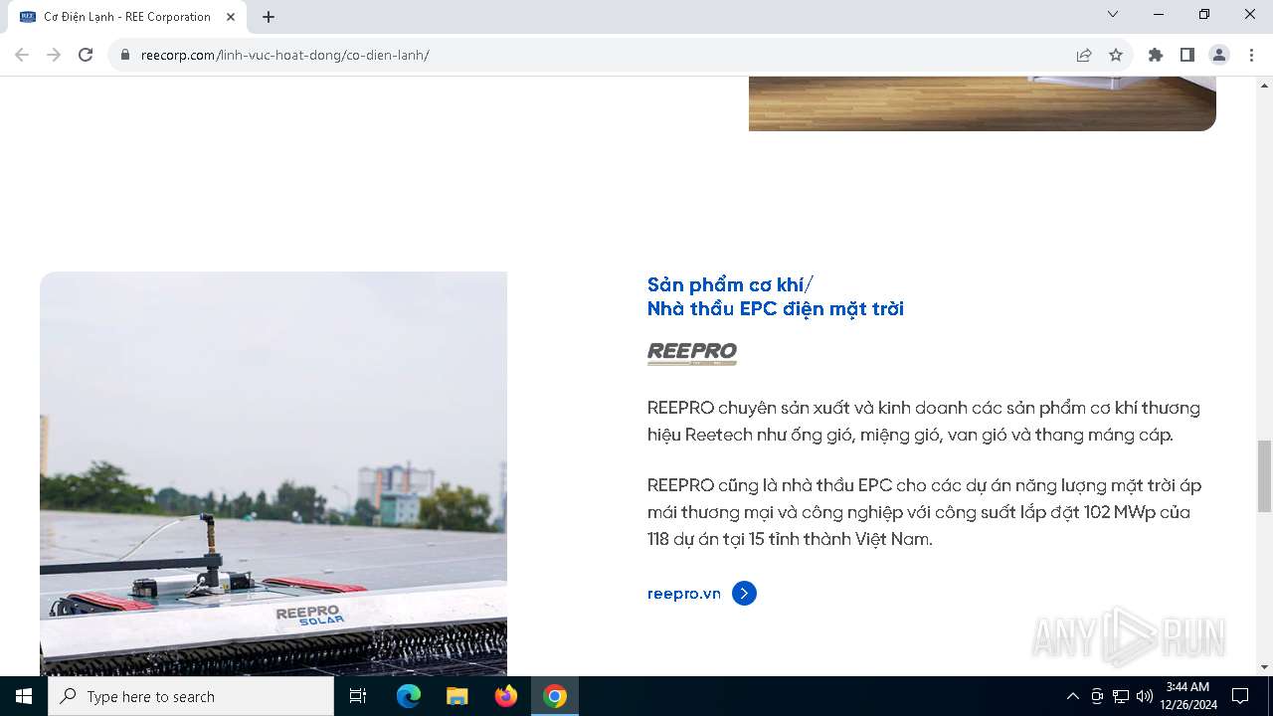Click scrollbar down arrow

(1264, 667)
